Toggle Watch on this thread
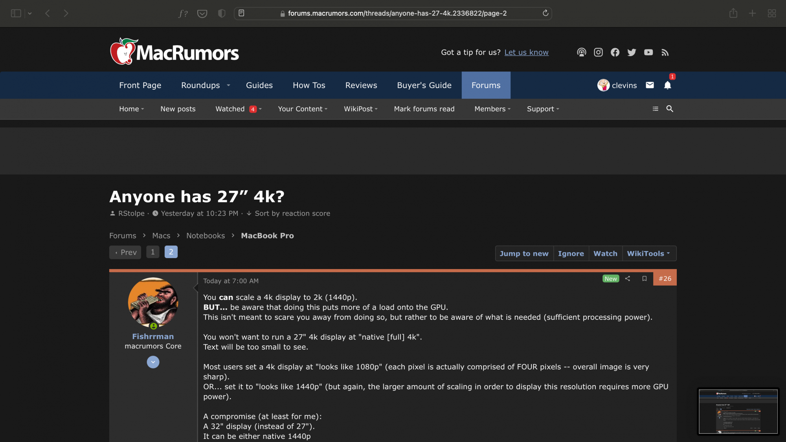The image size is (786, 442). tap(605, 253)
